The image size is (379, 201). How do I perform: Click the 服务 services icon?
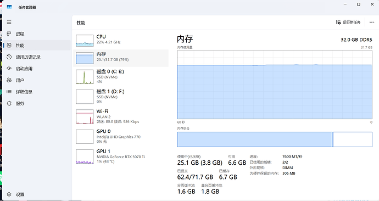pos(9,103)
